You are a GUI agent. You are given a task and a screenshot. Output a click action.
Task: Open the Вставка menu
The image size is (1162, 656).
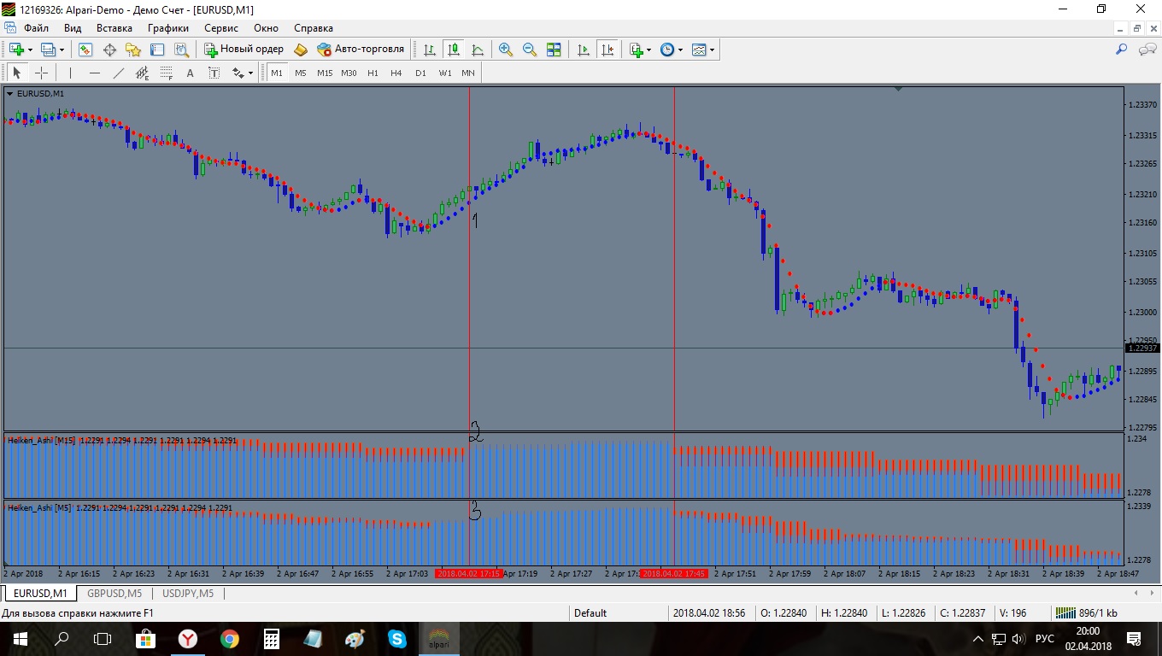tap(114, 28)
